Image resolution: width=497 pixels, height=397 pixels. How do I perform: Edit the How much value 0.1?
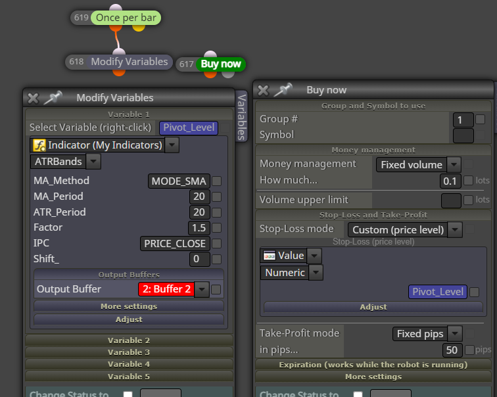[450, 181]
